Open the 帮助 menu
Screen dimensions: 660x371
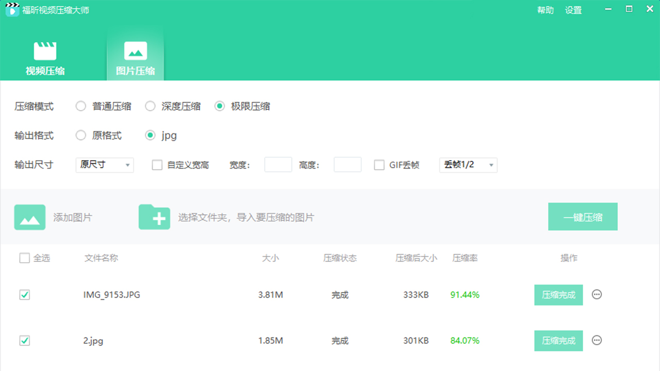(x=545, y=10)
